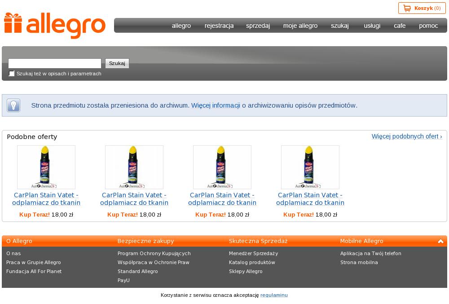This screenshot has width=449, height=304.
Task: Open the Koszyk shopping cart
Action: pyautogui.click(x=422, y=8)
